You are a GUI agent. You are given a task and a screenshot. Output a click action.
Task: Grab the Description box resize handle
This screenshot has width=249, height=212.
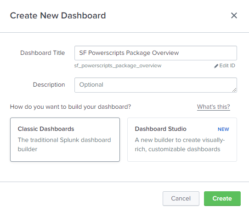click(234, 90)
